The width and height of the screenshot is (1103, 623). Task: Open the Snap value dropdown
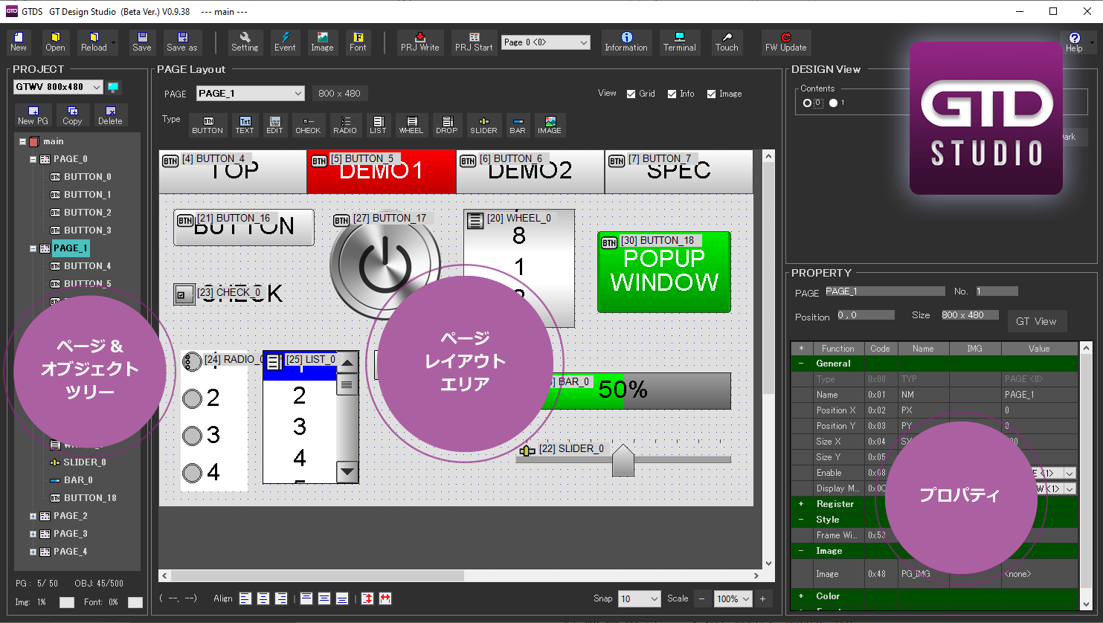click(640, 598)
